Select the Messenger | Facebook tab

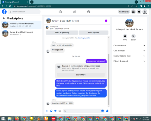[x=15, y=2]
